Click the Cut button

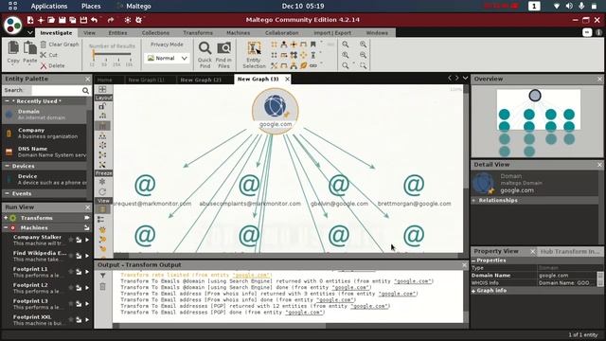[x=49, y=55]
